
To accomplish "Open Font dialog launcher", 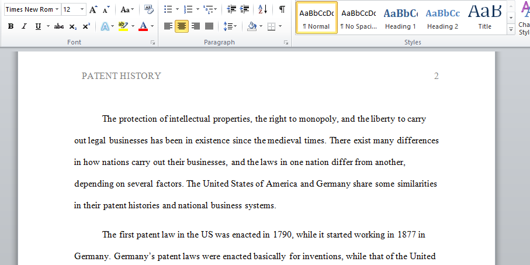I will point(153,43).
